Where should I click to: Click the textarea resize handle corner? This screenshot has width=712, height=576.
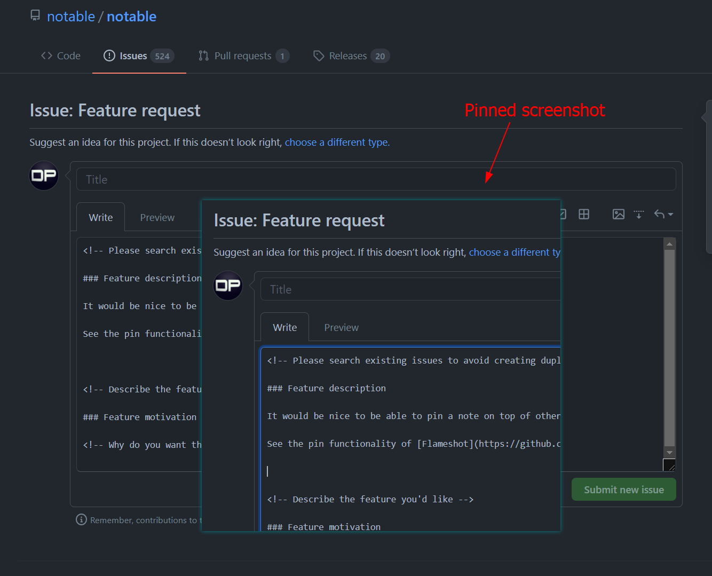pyautogui.click(x=669, y=465)
